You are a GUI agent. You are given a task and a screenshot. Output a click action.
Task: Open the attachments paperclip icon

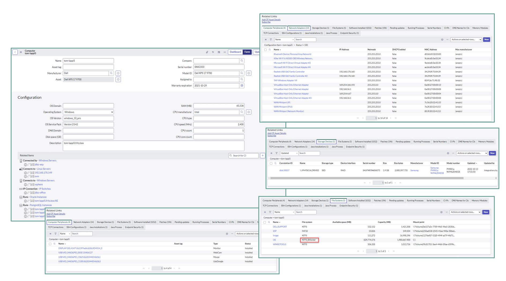(207, 52)
